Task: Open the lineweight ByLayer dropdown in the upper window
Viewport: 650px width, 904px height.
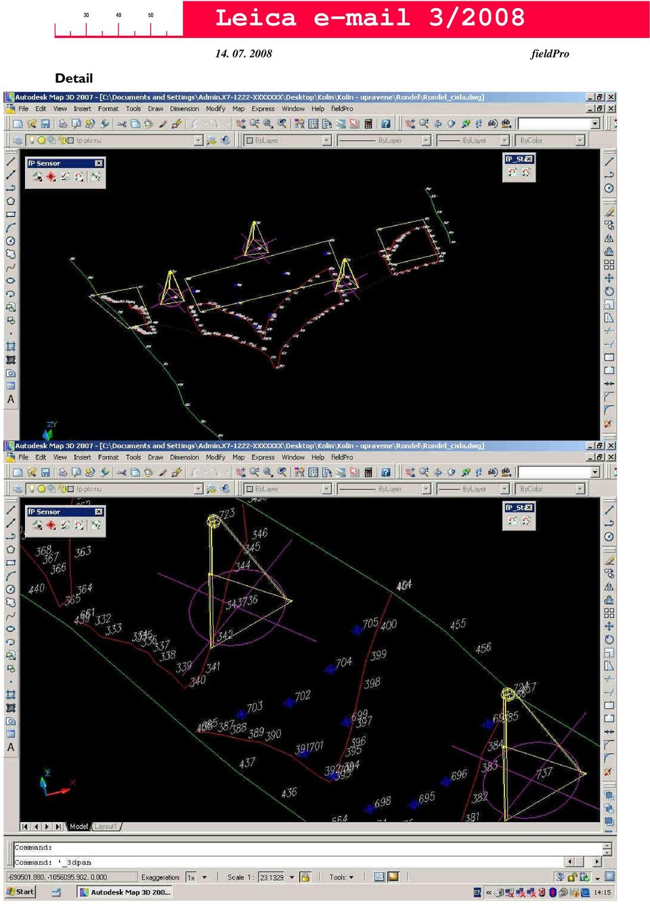Action: pyautogui.click(x=504, y=140)
